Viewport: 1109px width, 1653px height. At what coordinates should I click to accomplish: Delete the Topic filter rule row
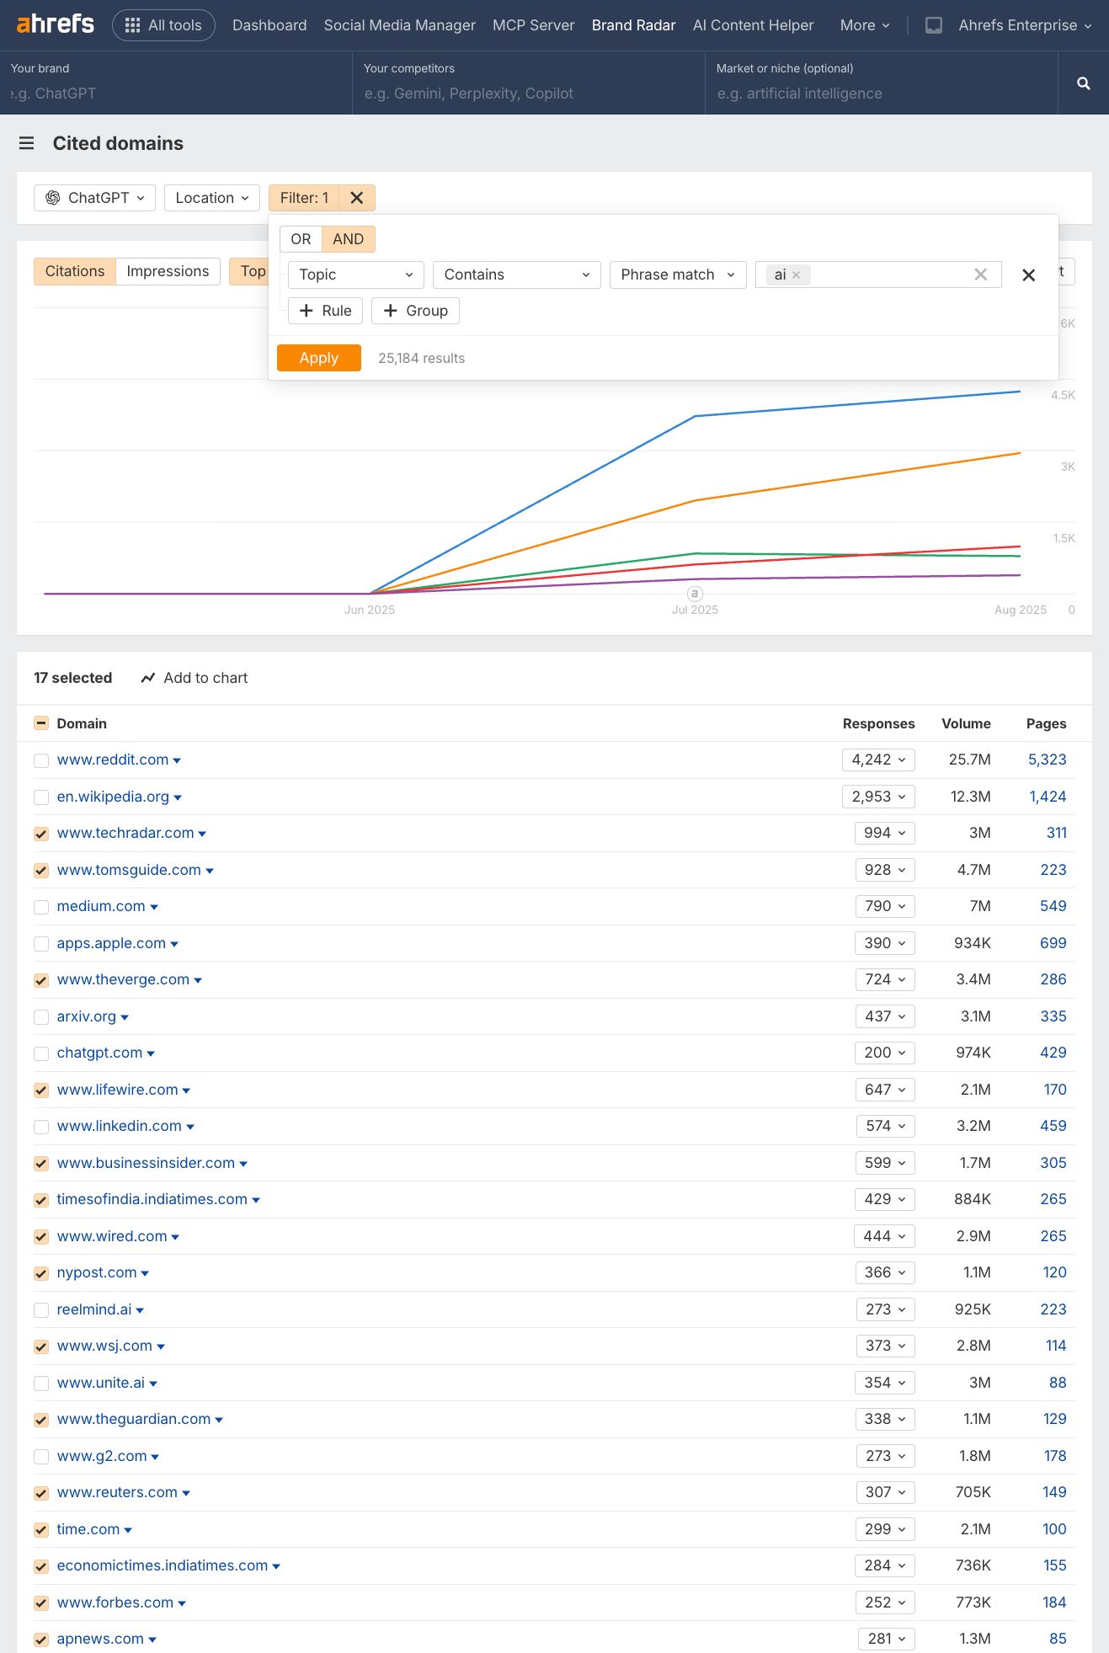pyautogui.click(x=1028, y=275)
